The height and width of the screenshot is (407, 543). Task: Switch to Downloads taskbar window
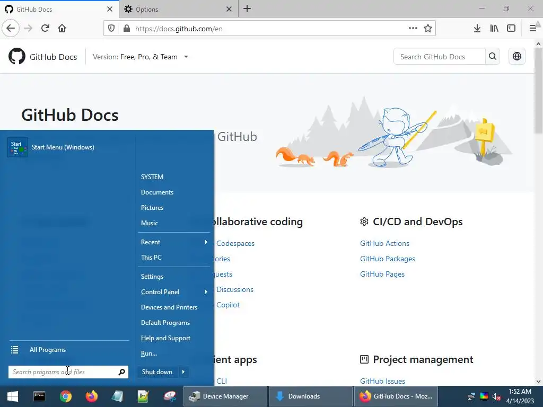310,396
